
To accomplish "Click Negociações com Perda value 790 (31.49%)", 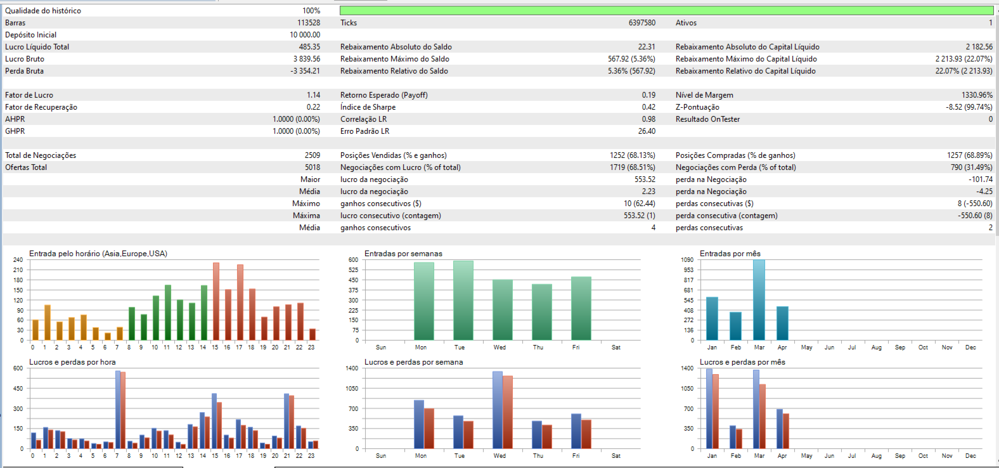I will click(972, 167).
